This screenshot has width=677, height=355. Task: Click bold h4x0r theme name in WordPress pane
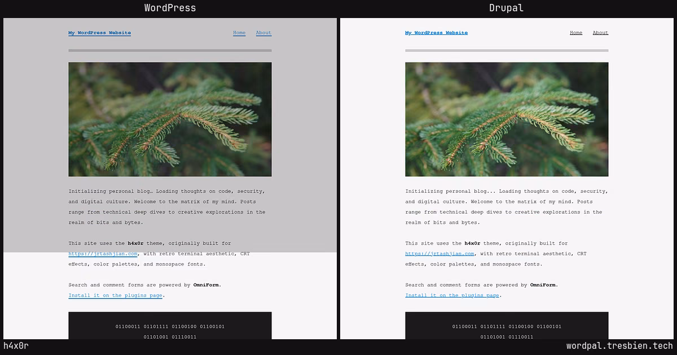[135, 243]
